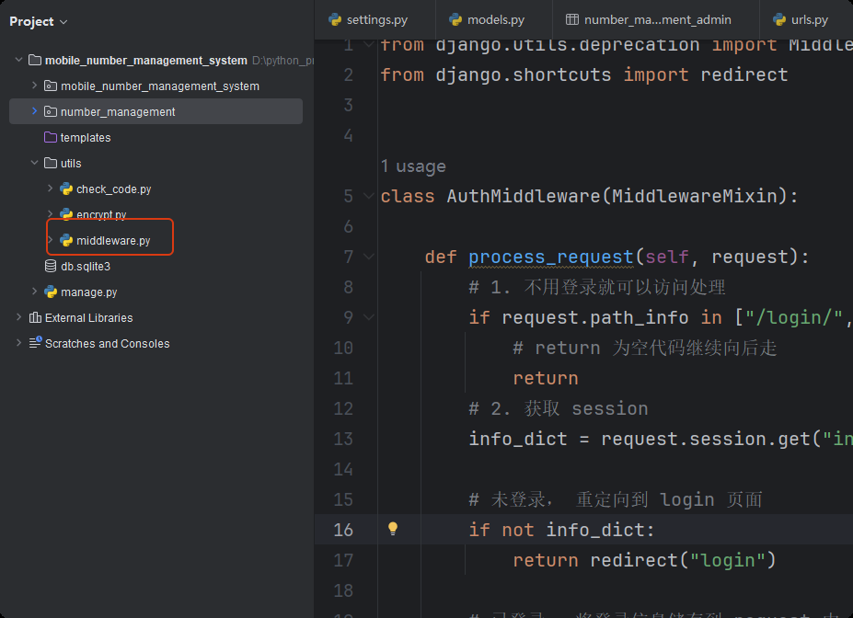Viewport: 853px width, 618px height.
Task: Click the check_code.py Python file icon
Action: click(x=66, y=189)
